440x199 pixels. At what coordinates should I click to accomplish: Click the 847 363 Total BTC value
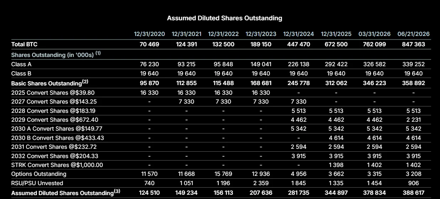(x=413, y=44)
